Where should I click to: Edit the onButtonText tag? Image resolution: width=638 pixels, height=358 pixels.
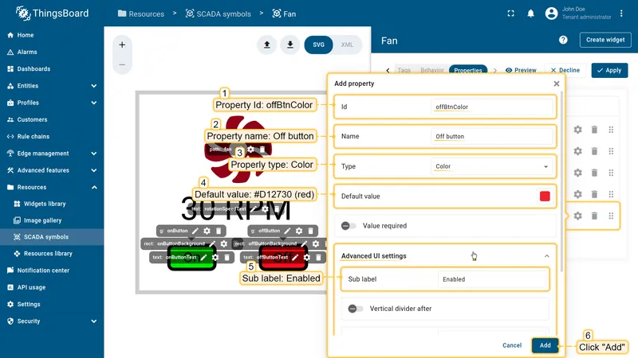click(x=203, y=257)
